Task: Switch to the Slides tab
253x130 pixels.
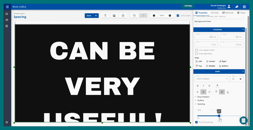Action: 241,13
